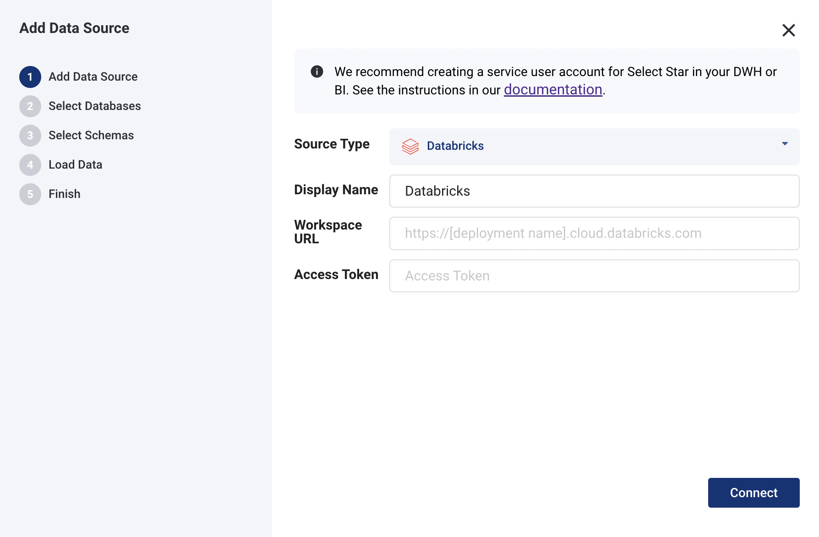This screenshot has height=537, width=819.
Task: Jump to the Load Data step
Action: tap(75, 165)
